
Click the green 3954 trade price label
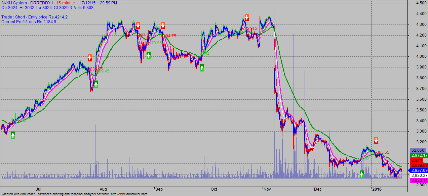coord(205,54)
